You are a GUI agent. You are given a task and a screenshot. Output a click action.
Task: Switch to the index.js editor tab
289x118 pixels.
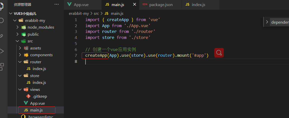click(x=200, y=5)
